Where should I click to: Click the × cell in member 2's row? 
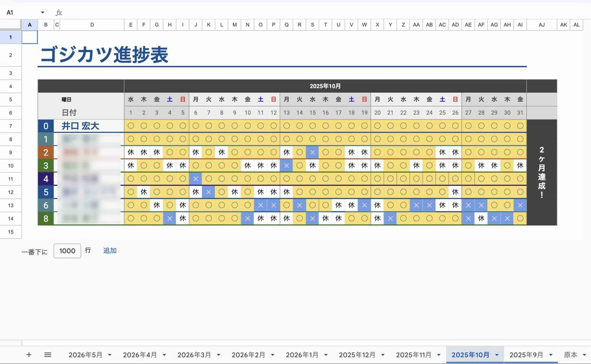[x=312, y=152]
